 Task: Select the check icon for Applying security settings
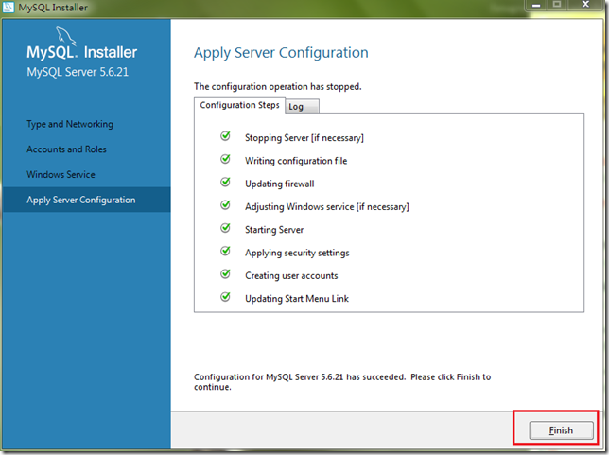point(225,252)
